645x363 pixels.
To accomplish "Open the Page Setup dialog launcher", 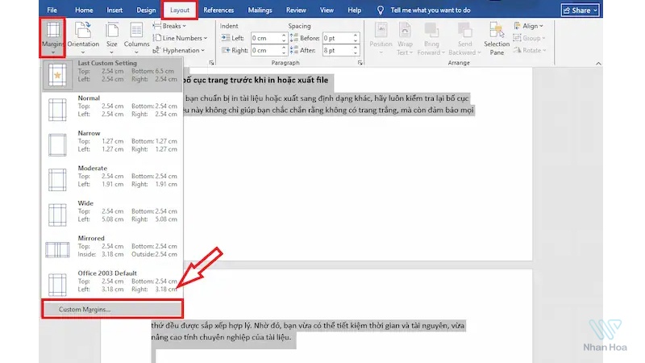I will (211, 63).
